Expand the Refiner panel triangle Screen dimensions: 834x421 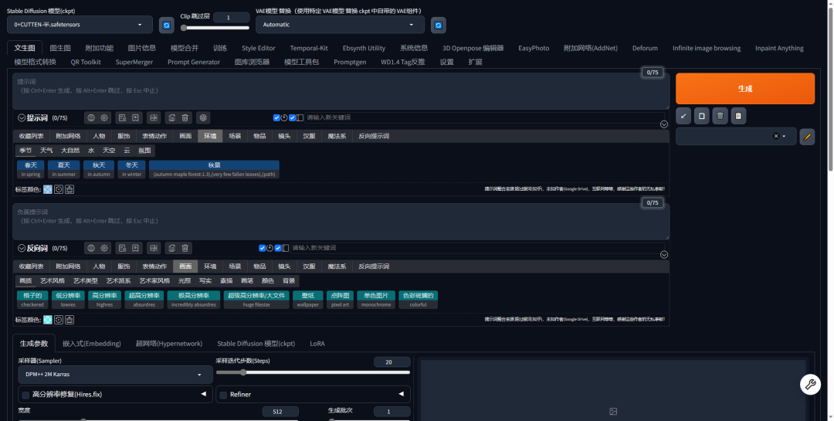pos(401,395)
